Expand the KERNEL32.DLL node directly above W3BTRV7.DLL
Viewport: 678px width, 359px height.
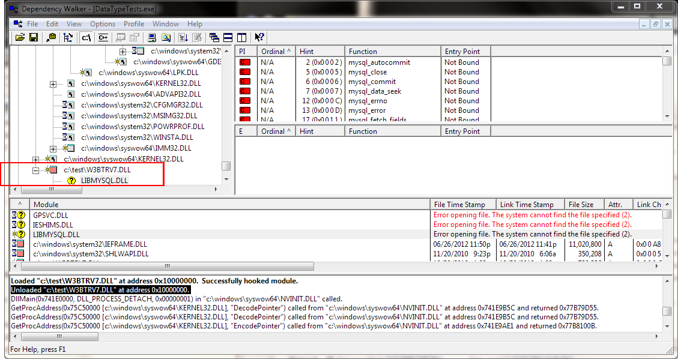coord(36,160)
